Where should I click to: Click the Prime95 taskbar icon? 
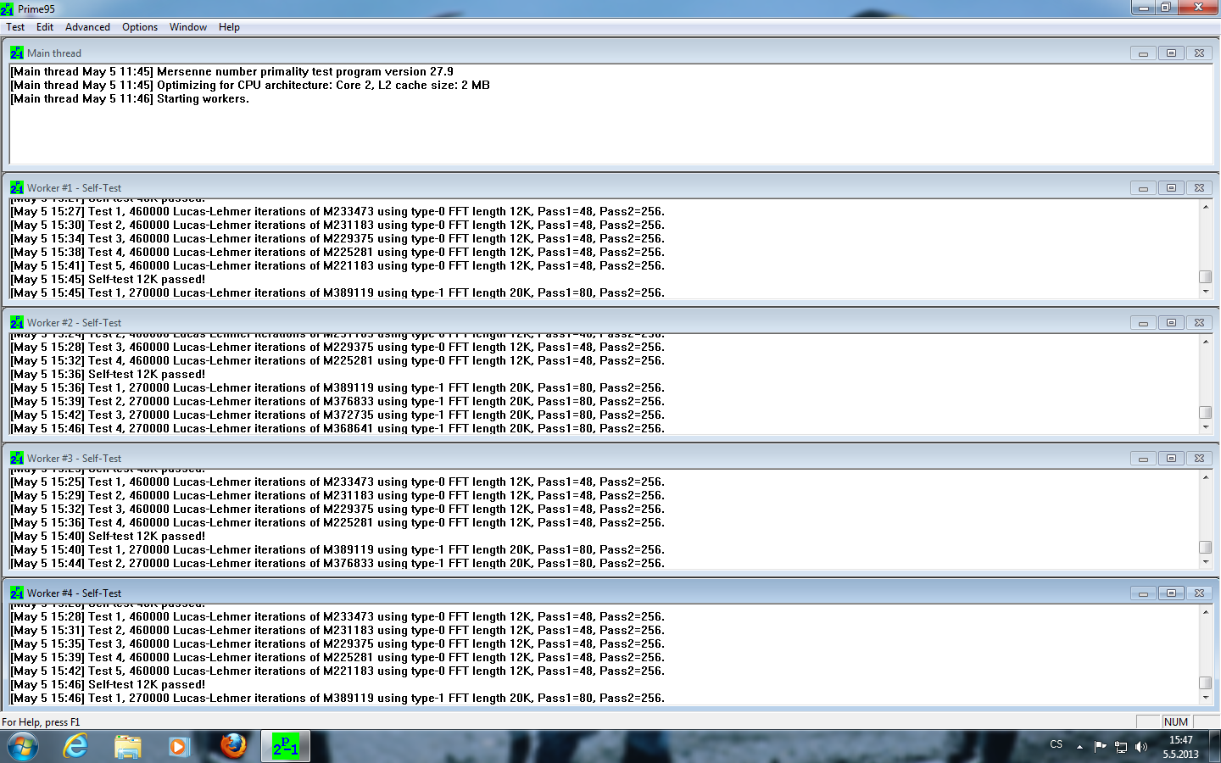pyautogui.click(x=285, y=746)
